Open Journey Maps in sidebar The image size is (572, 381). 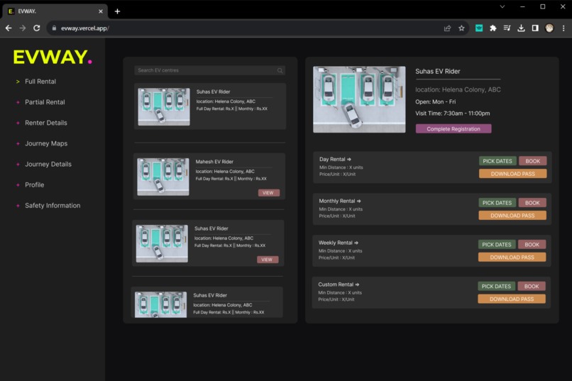(x=46, y=143)
